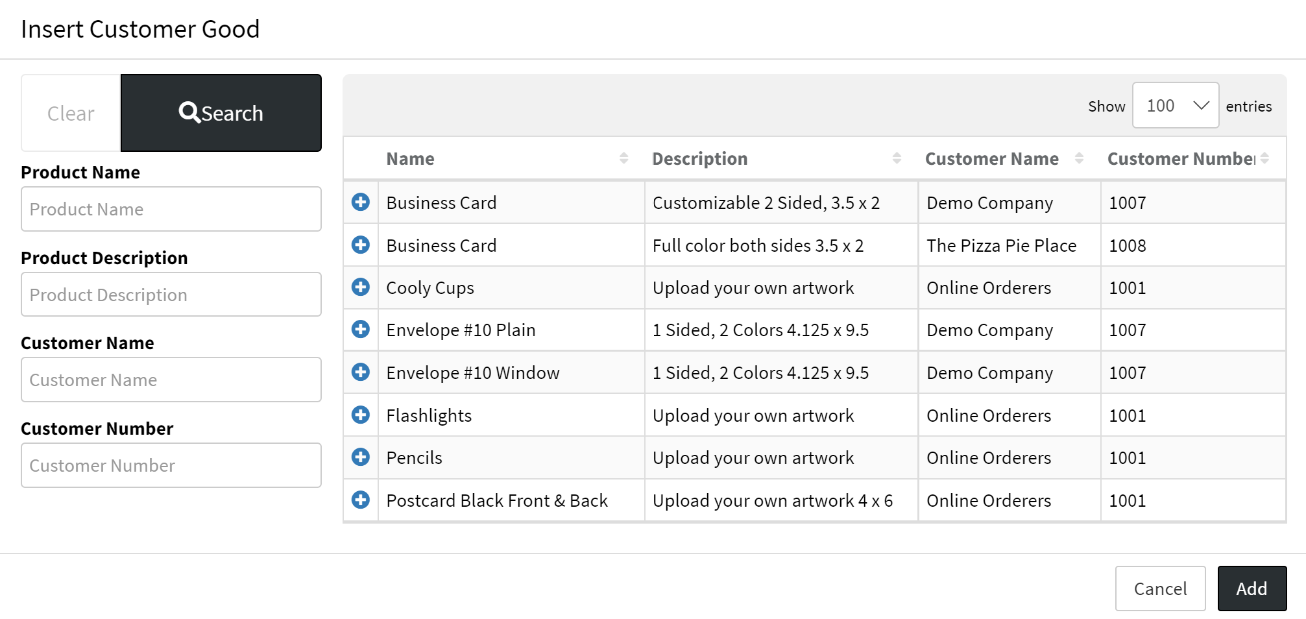The height and width of the screenshot is (619, 1306).
Task: Click the Insert Customer Good title
Action: [140, 29]
